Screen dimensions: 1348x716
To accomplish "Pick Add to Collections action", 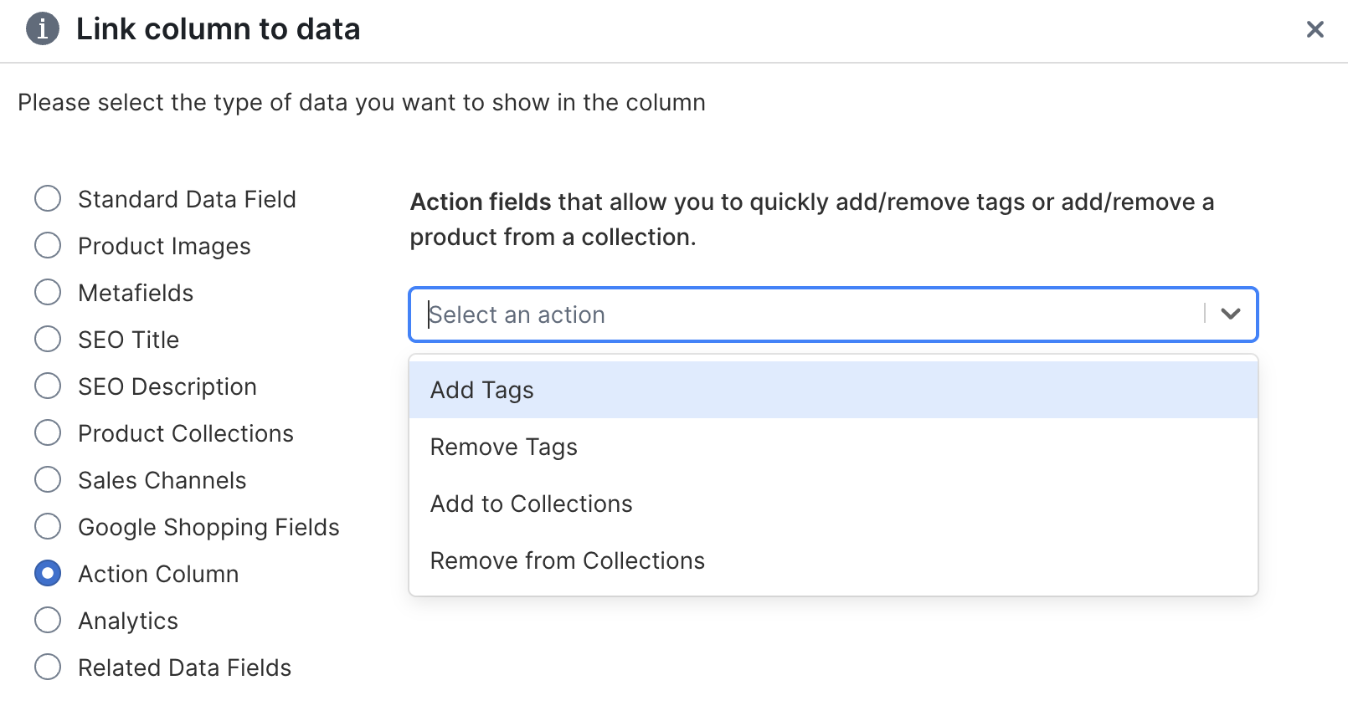I will pos(531,503).
